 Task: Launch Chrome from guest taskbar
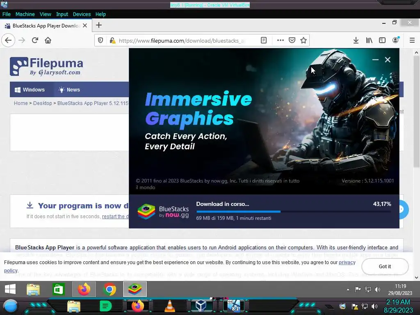click(x=110, y=289)
